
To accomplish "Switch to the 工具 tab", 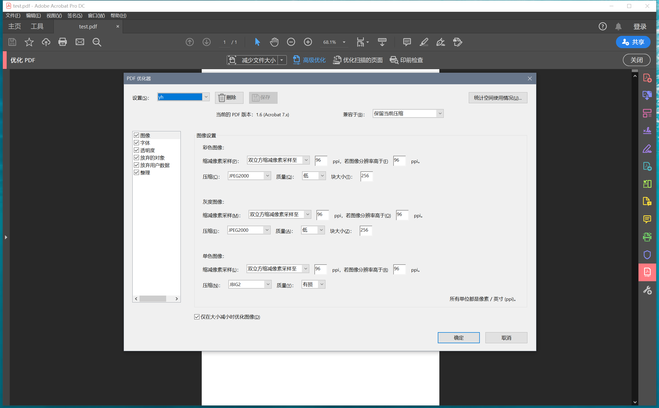I will tap(37, 26).
